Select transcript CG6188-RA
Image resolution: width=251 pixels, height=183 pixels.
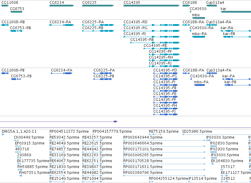[193, 22]
